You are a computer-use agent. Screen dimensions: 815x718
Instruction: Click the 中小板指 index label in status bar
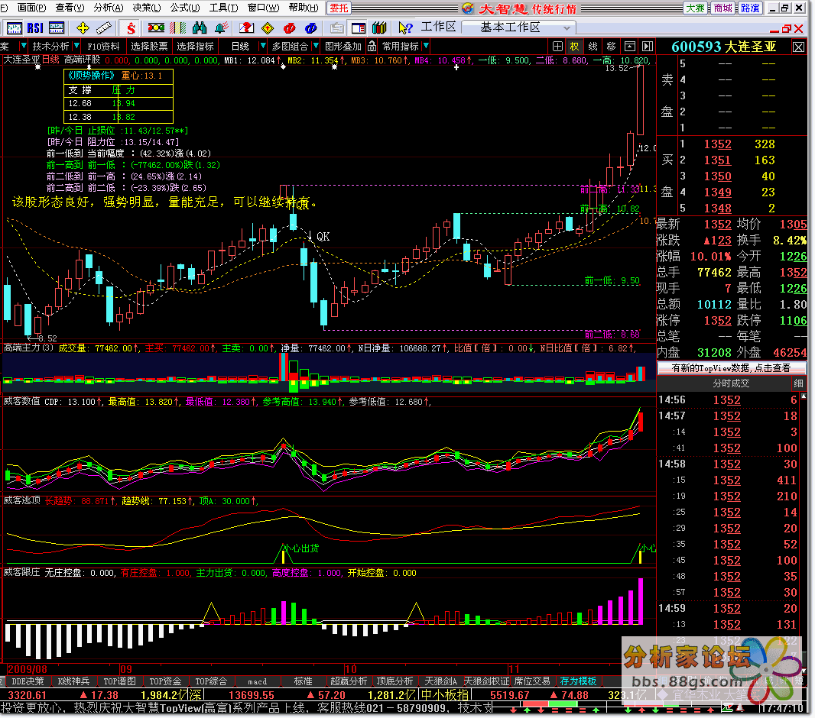pyautogui.click(x=446, y=695)
